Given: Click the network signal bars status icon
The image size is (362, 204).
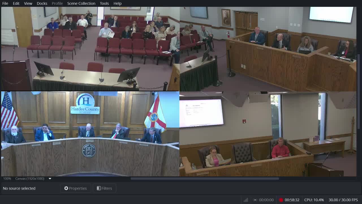Looking at the screenshot, I should pyautogui.click(x=245, y=200).
